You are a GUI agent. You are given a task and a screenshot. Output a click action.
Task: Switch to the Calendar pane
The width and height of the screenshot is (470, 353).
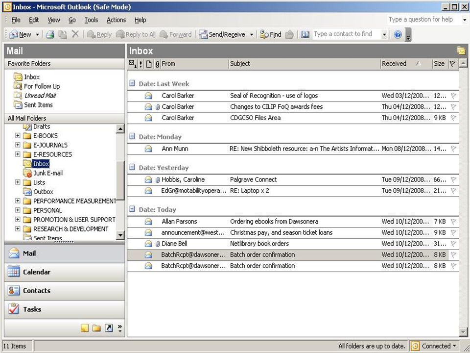[65, 272]
